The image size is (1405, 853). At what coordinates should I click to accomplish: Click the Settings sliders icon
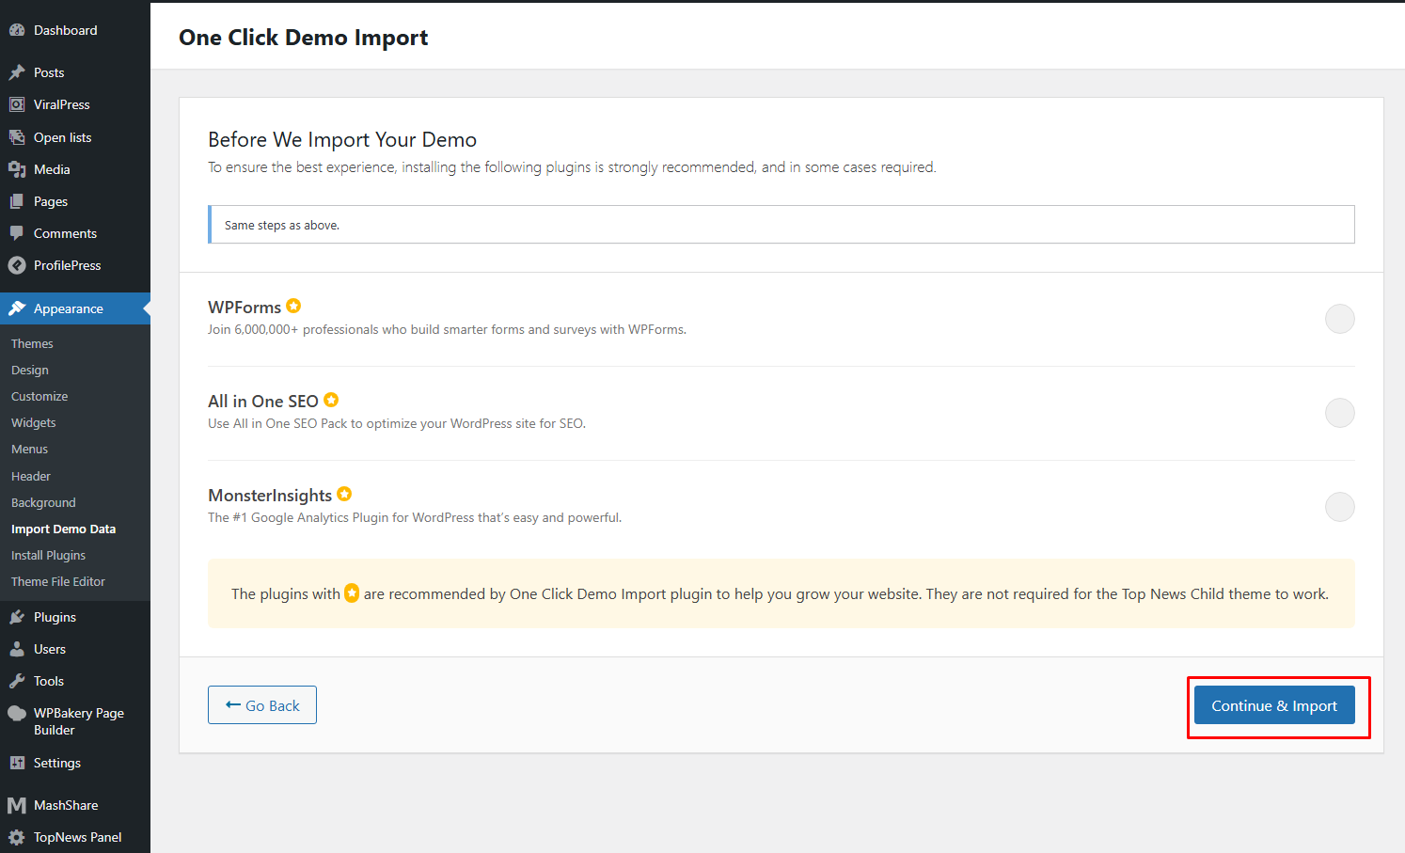click(17, 763)
